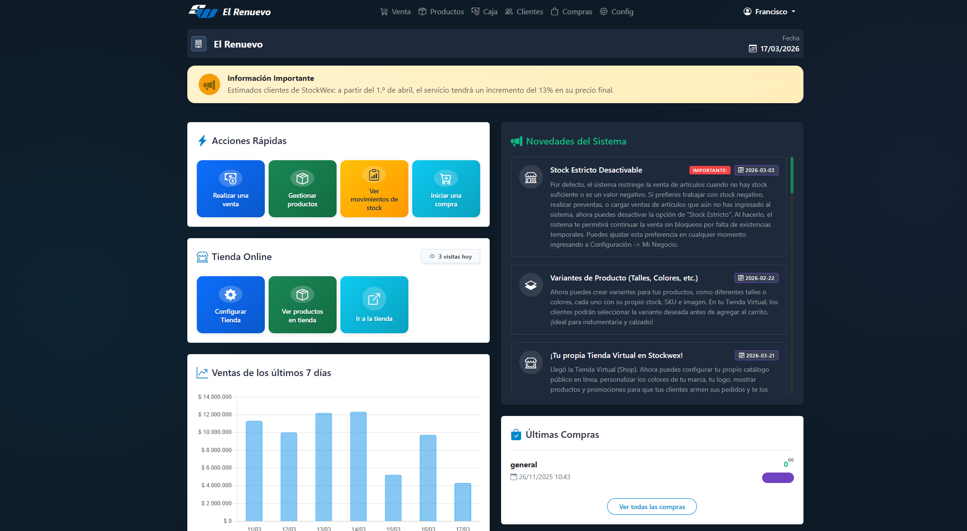Image resolution: width=967 pixels, height=531 pixels.
Task: Open the Config section
Action: click(616, 11)
